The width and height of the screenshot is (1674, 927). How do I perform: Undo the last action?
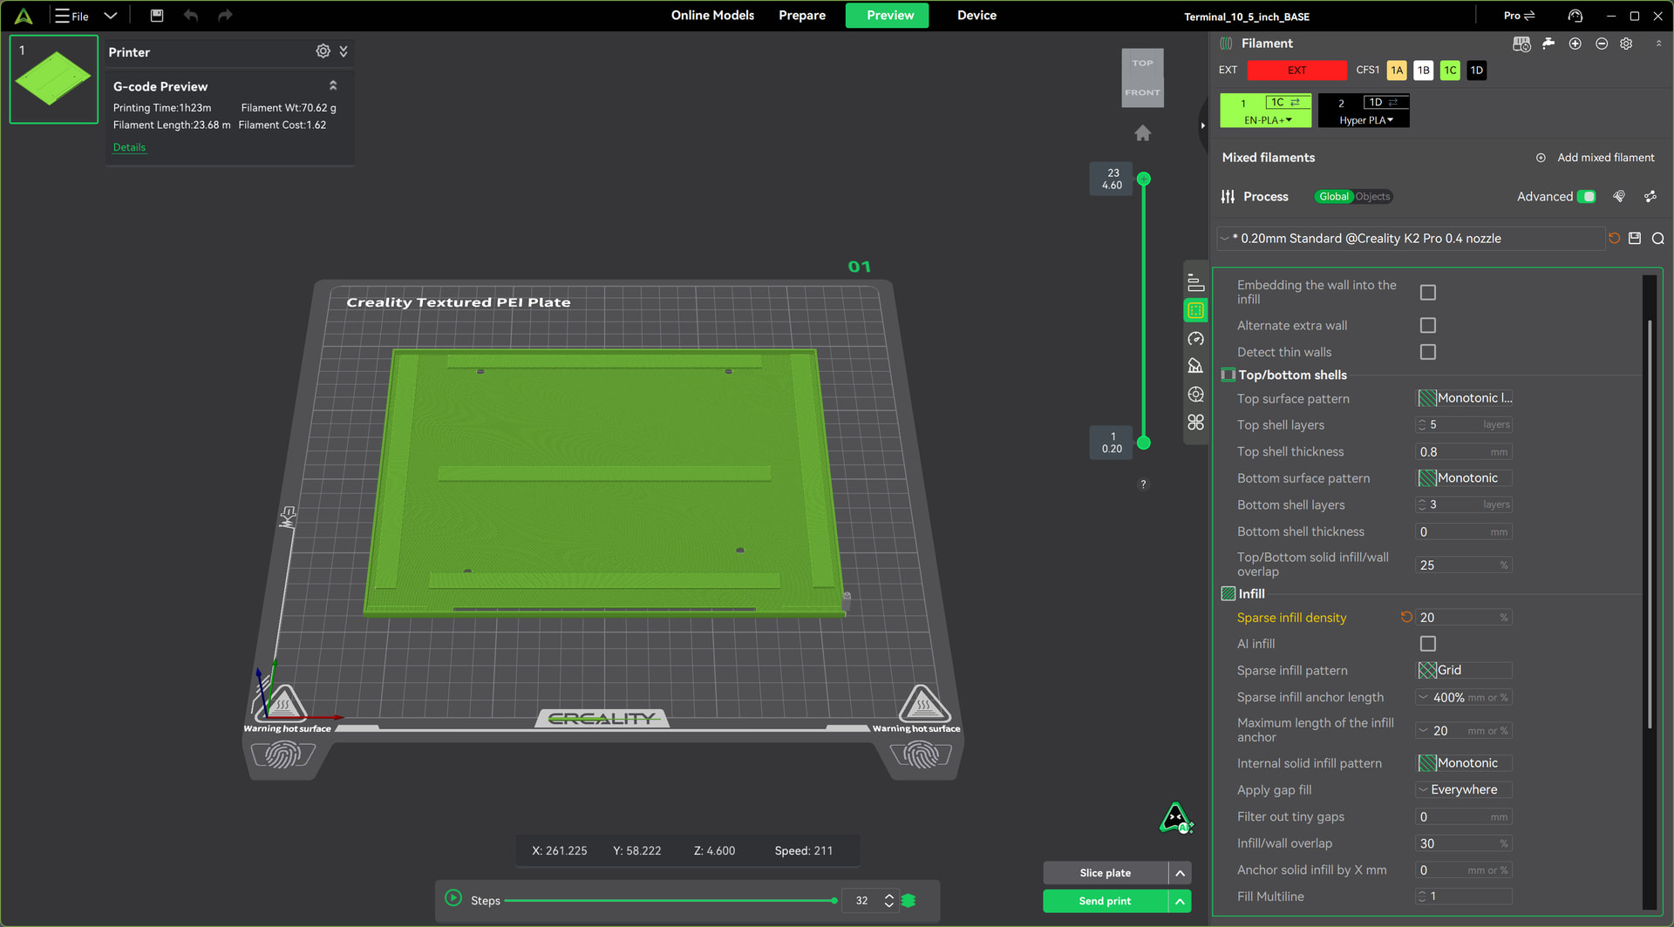click(191, 16)
